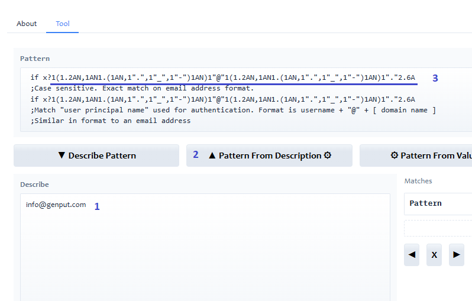The height and width of the screenshot is (301, 472).
Task: Click the 'Similar in format' comment line
Action: point(111,121)
